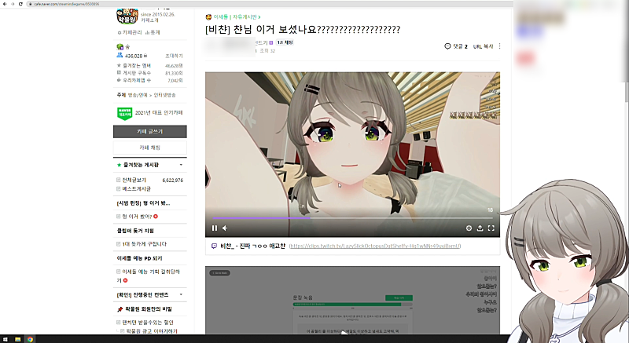Click the 방송/연예 topic link

point(138,95)
